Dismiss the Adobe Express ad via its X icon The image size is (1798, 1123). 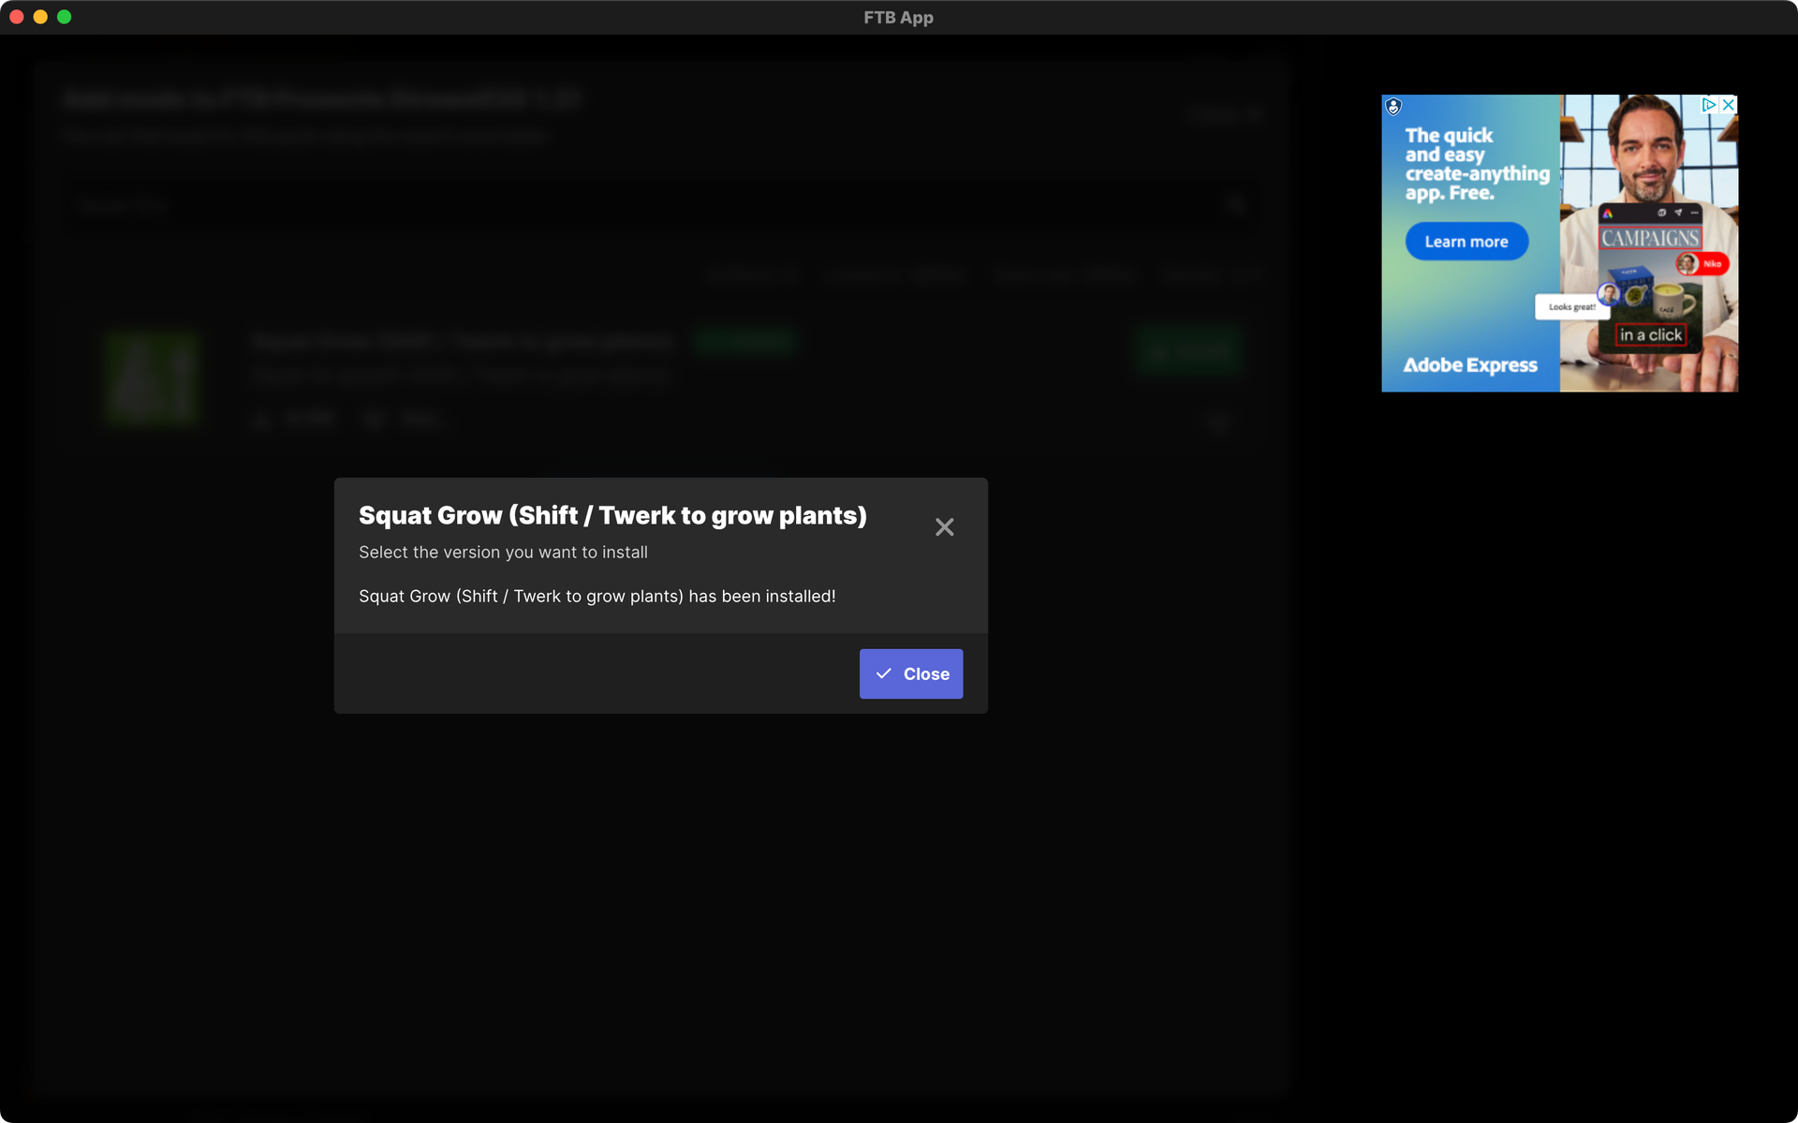pos(1728,104)
